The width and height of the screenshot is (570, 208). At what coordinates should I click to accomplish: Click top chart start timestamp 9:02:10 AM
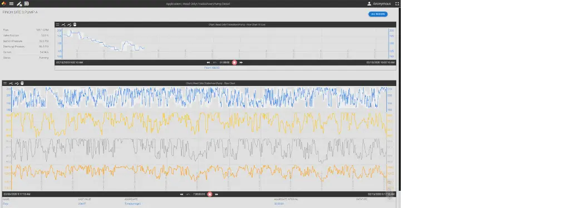70,63
